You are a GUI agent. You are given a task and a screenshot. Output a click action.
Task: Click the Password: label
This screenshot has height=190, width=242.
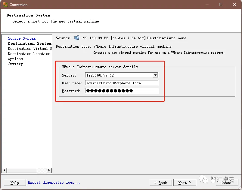tap(71, 91)
